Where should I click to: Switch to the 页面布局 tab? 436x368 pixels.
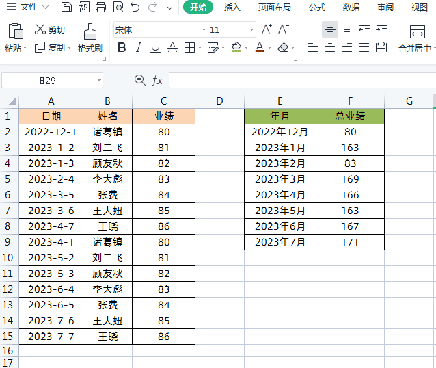pos(275,7)
